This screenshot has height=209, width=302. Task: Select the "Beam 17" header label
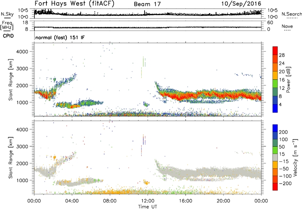click(147, 4)
